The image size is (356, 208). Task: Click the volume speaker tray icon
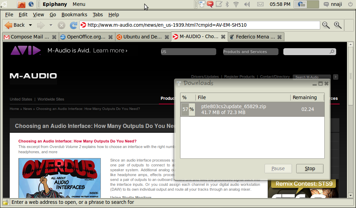tap(247, 4)
